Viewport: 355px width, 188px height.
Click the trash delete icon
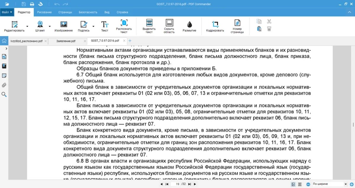pyautogui.click(x=269, y=29)
